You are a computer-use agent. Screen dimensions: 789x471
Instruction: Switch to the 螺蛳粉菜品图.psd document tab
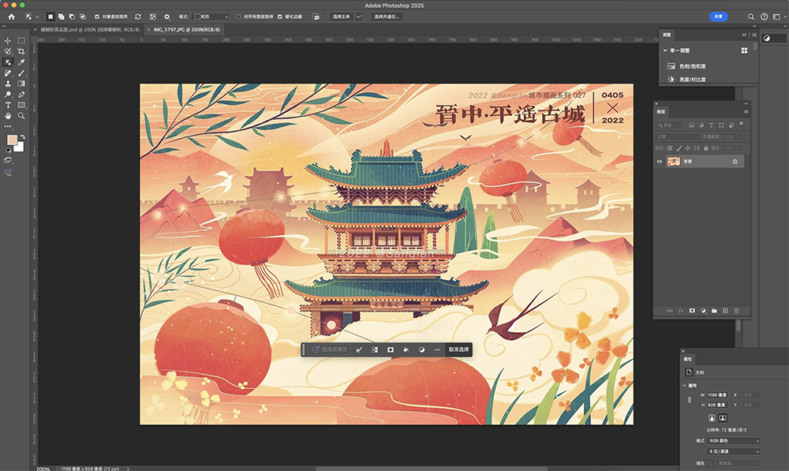89,29
